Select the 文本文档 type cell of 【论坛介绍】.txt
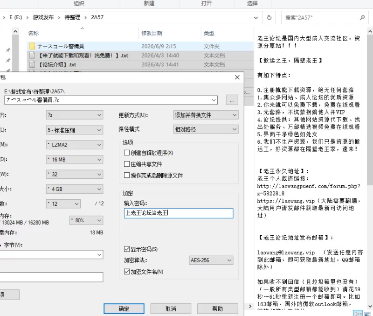373x316 pixels. [214, 64]
